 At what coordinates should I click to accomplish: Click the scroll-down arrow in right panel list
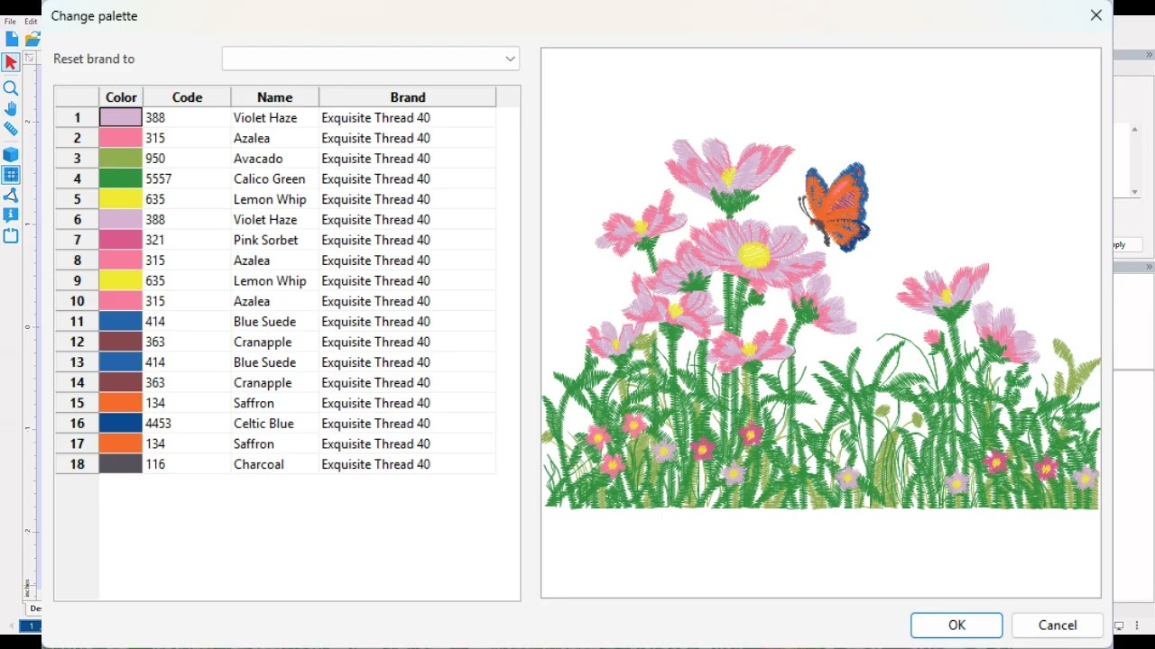pos(1135,192)
